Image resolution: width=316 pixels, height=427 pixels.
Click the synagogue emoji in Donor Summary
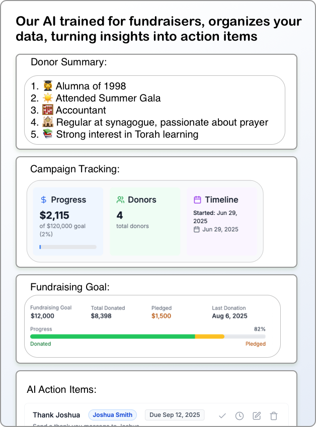point(48,122)
